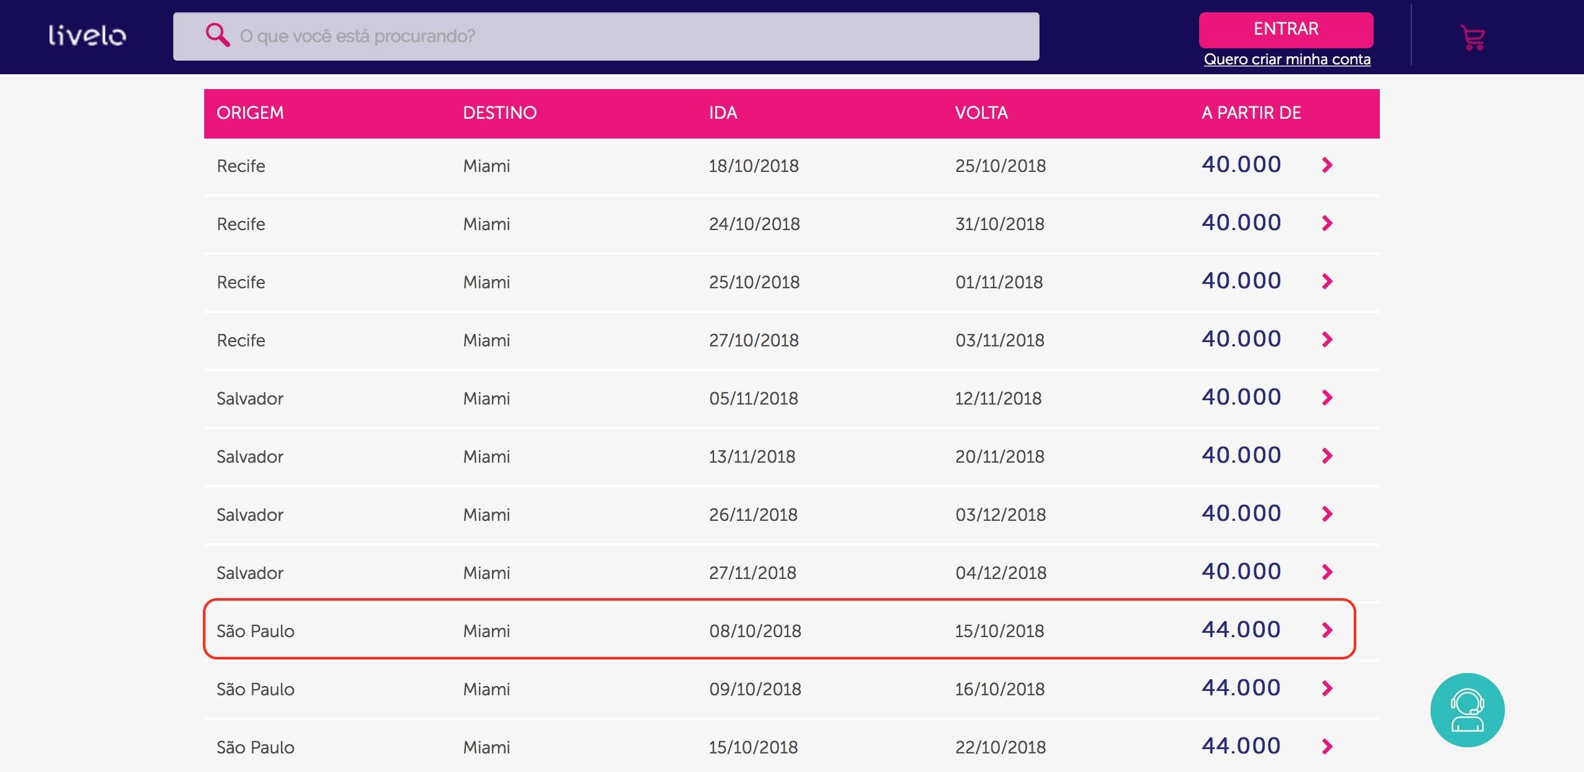Click the IDA column header
The width and height of the screenshot is (1584, 772).
coord(723,113)
